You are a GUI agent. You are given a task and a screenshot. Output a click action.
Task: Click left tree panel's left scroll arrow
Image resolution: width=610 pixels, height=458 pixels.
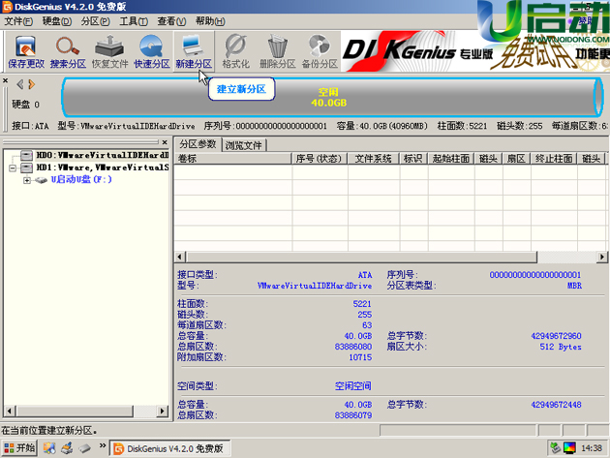[x=9, y=411]
